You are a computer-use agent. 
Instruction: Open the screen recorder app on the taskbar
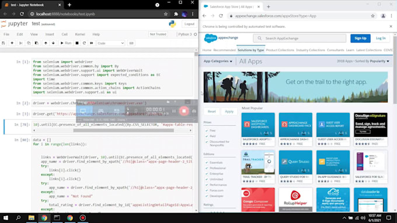pyautogui.click(x=83, y=218)
